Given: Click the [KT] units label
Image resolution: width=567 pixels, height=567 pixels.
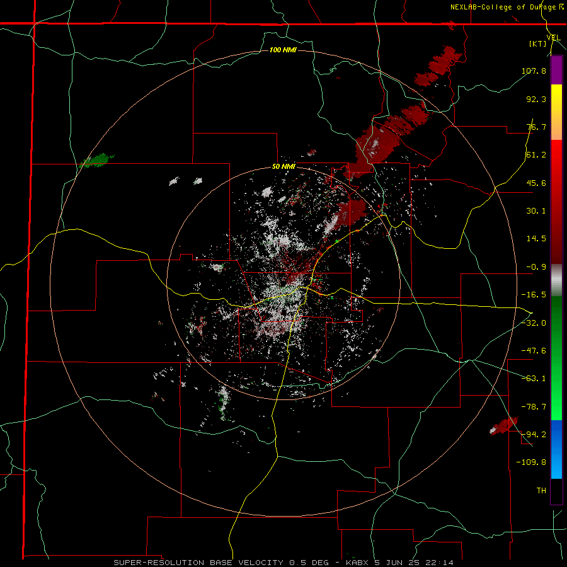Looking at the screenshot, I should (x=538, y=43).
